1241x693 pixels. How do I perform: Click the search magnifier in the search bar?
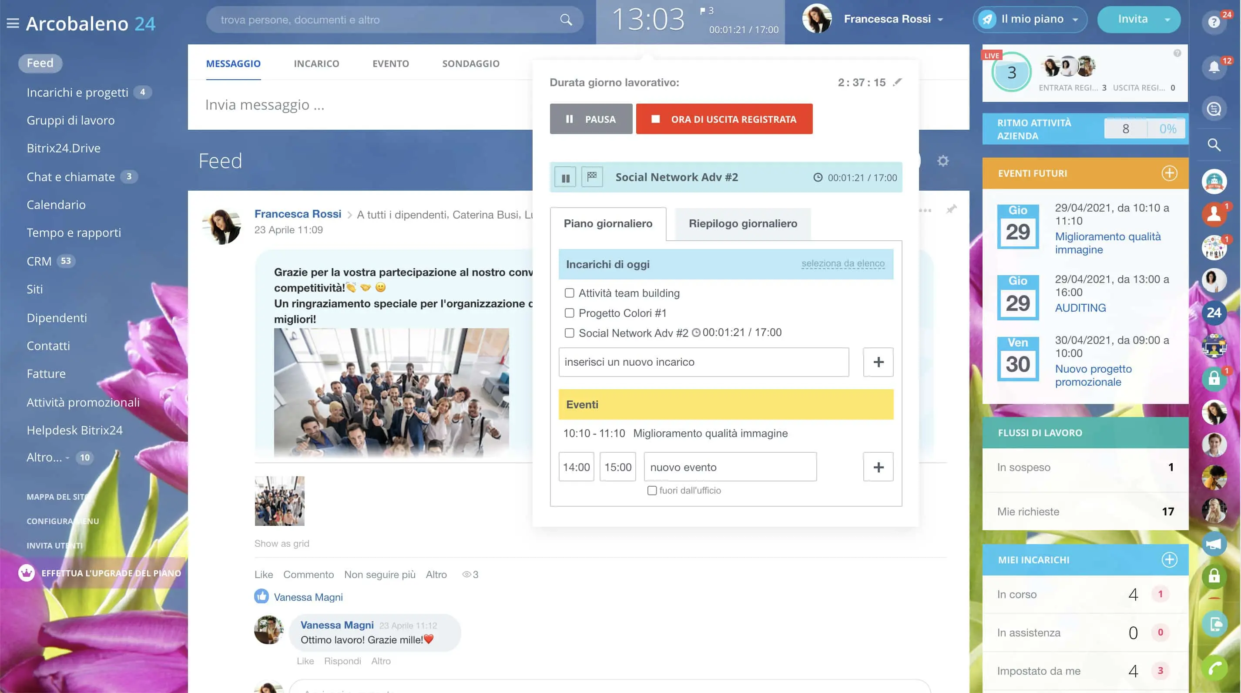click(x=566, y=20)
